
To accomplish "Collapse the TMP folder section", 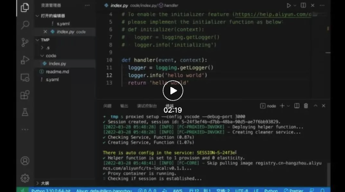I will point(37,40).
